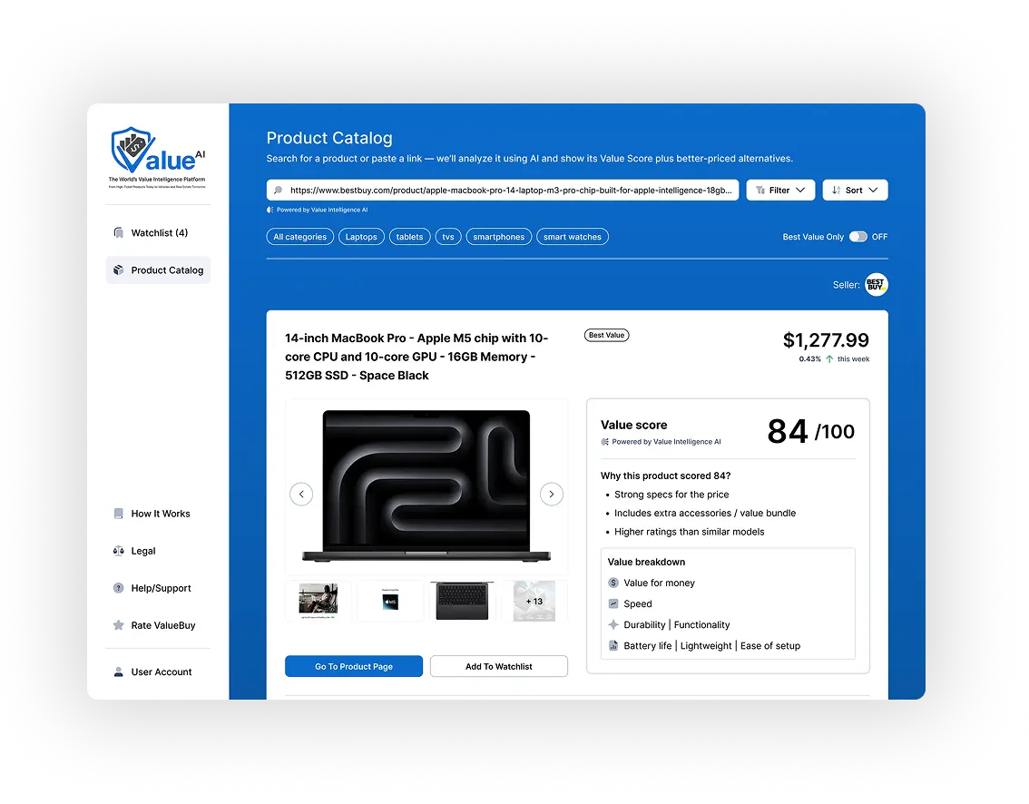This screenshot has height=804, width=1029.
Task: Click the User Account person icon
Action: pyautogui.click(x=118, y=672)
